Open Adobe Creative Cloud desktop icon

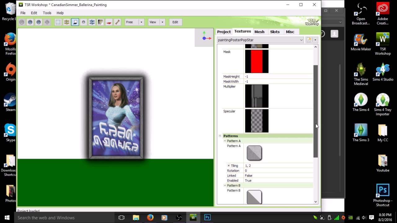click(383, 14)
